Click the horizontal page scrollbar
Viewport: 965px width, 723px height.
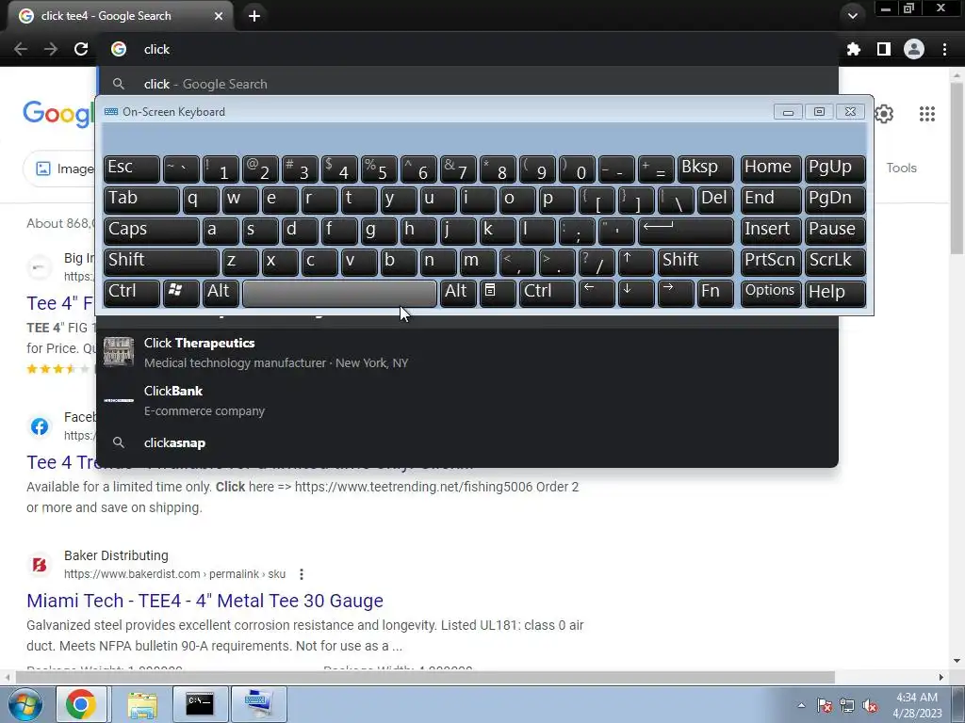[x=425, y=678]
